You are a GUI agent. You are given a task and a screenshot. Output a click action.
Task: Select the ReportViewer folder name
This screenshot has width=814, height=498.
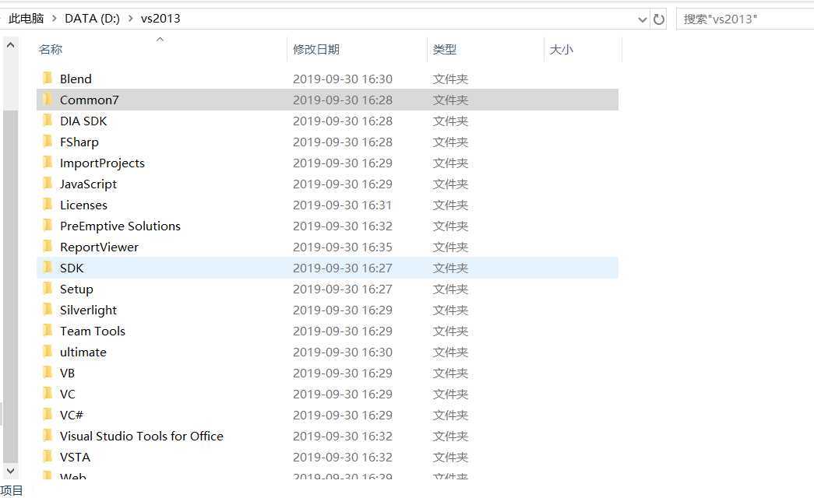99,247
